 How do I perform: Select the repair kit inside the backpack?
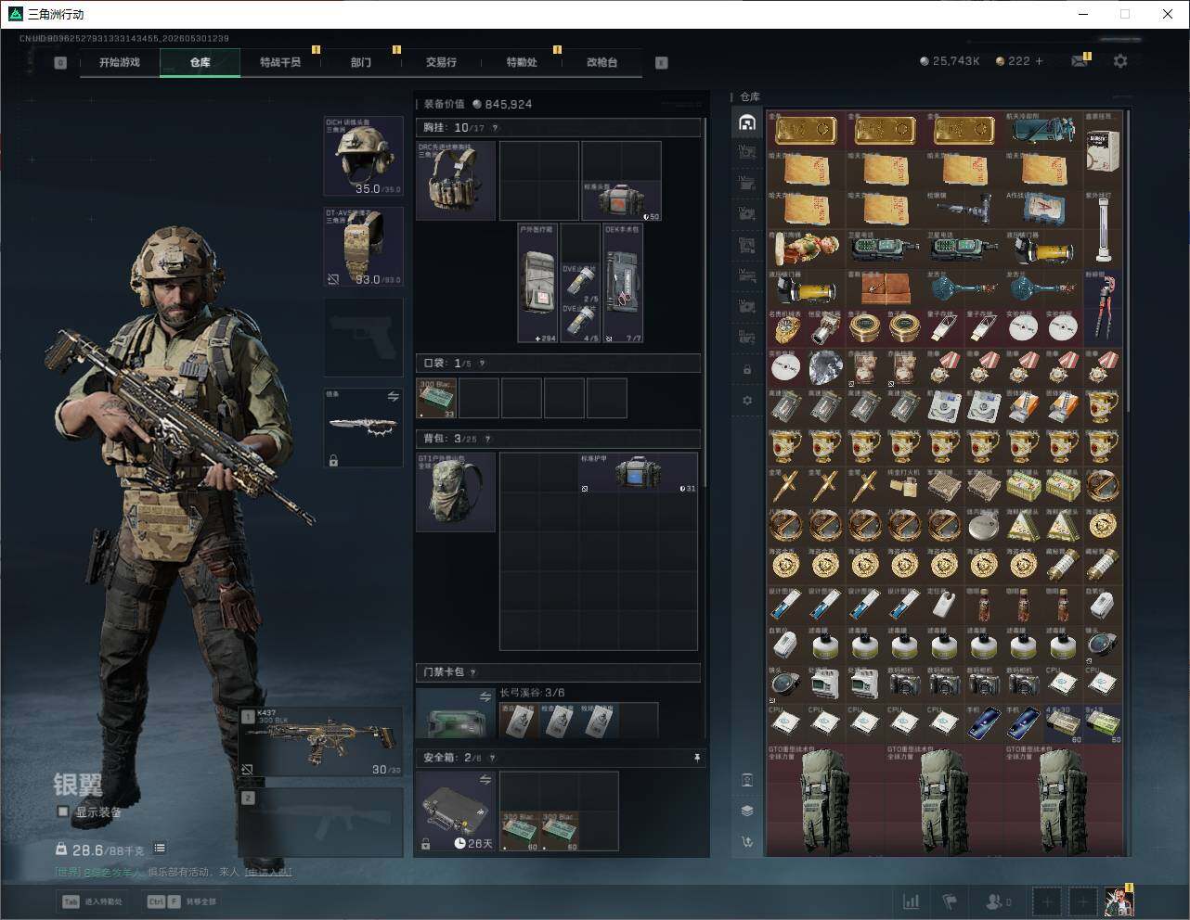coord(638,473)
